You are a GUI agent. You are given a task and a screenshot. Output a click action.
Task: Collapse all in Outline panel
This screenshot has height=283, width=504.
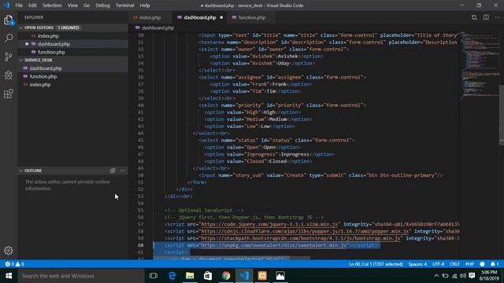[x=113, y=171]
